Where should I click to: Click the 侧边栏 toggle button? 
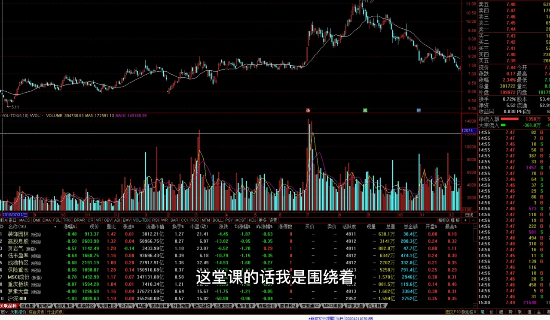click(469, 312)
